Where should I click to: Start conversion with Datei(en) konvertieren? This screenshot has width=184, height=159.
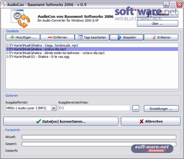61,121
